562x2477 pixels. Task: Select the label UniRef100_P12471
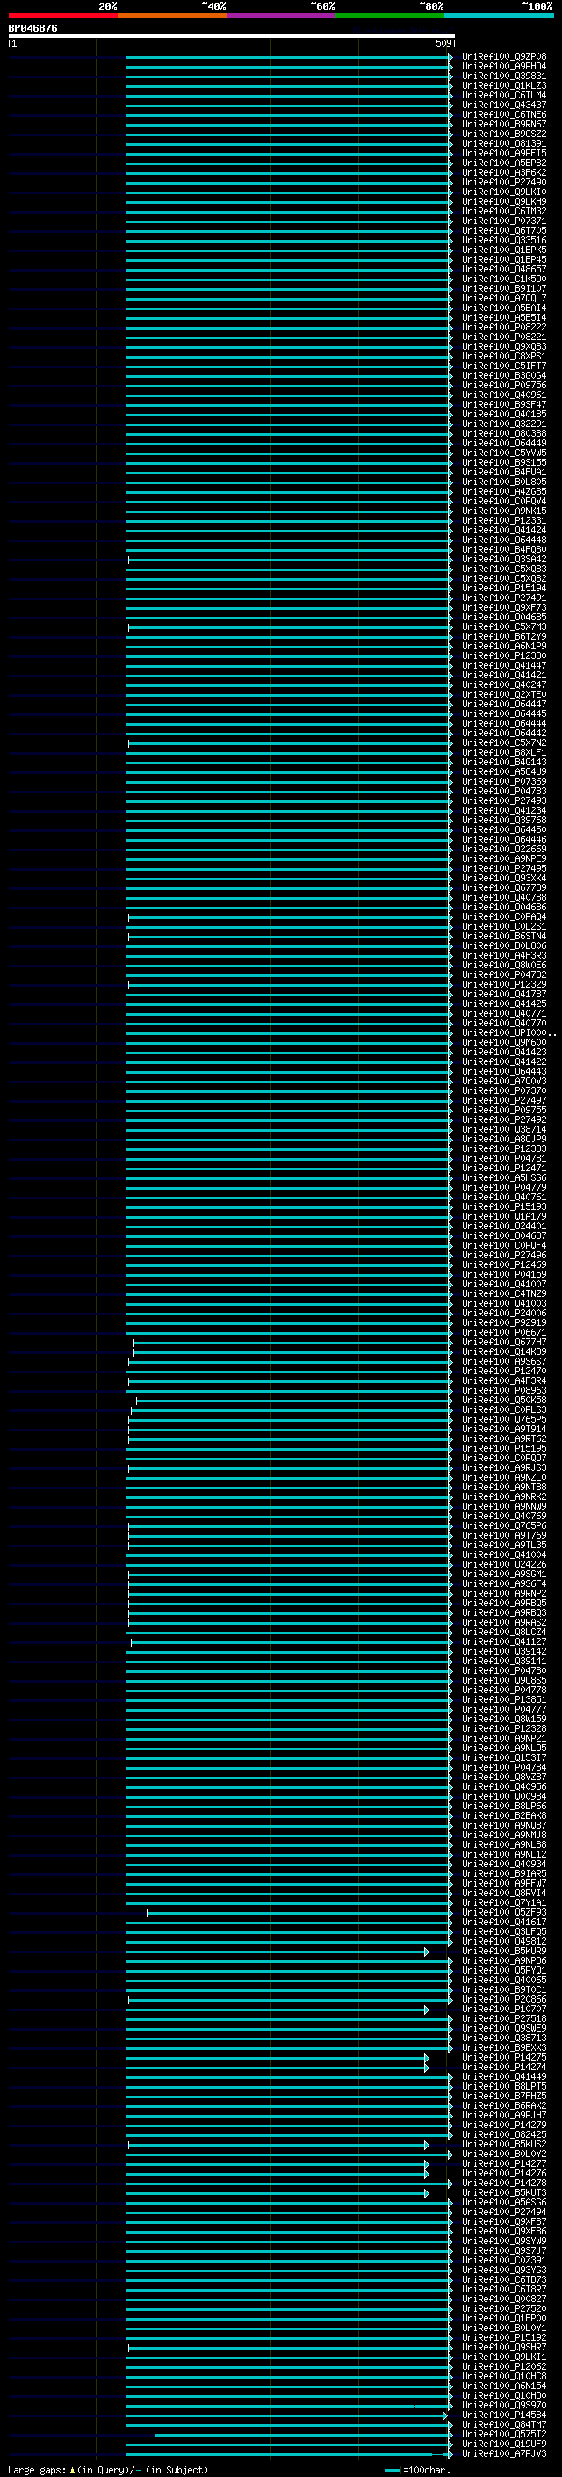[x=504, y=1168]
